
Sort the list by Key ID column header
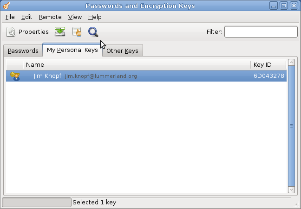tap(268, 64)
